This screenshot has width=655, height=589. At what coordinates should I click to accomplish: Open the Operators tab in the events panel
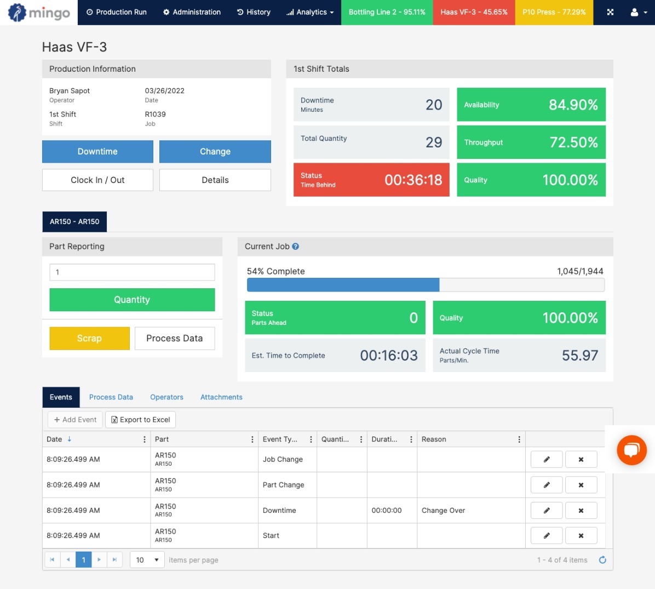tap(166, 397)
